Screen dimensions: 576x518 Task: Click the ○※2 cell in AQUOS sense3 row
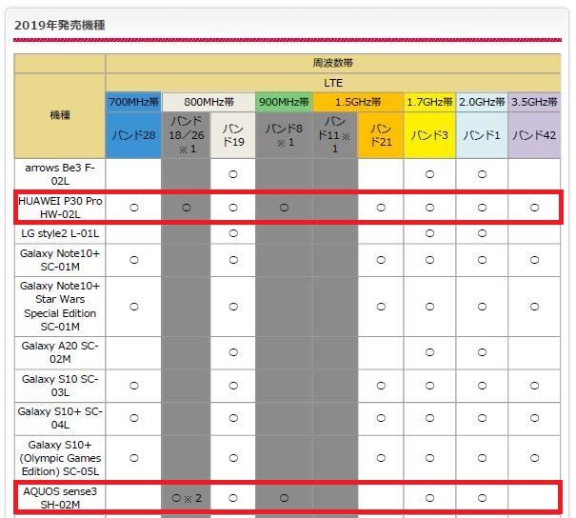tap(187, 498)
